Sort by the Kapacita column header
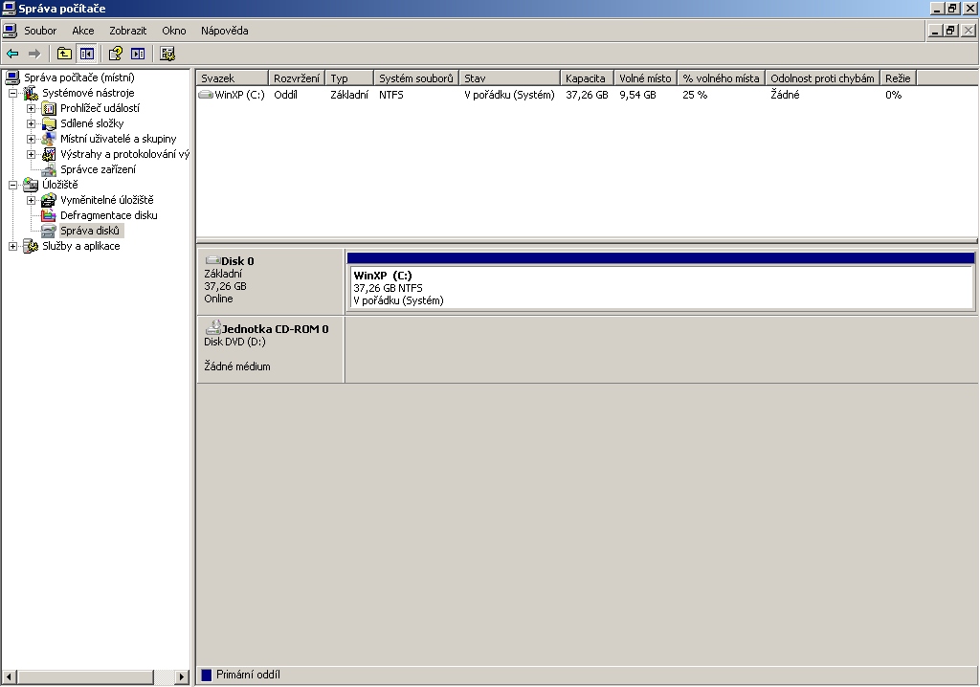Image resolution: width=980 pixels, height=687 pixels. click(x=587, y=78)
